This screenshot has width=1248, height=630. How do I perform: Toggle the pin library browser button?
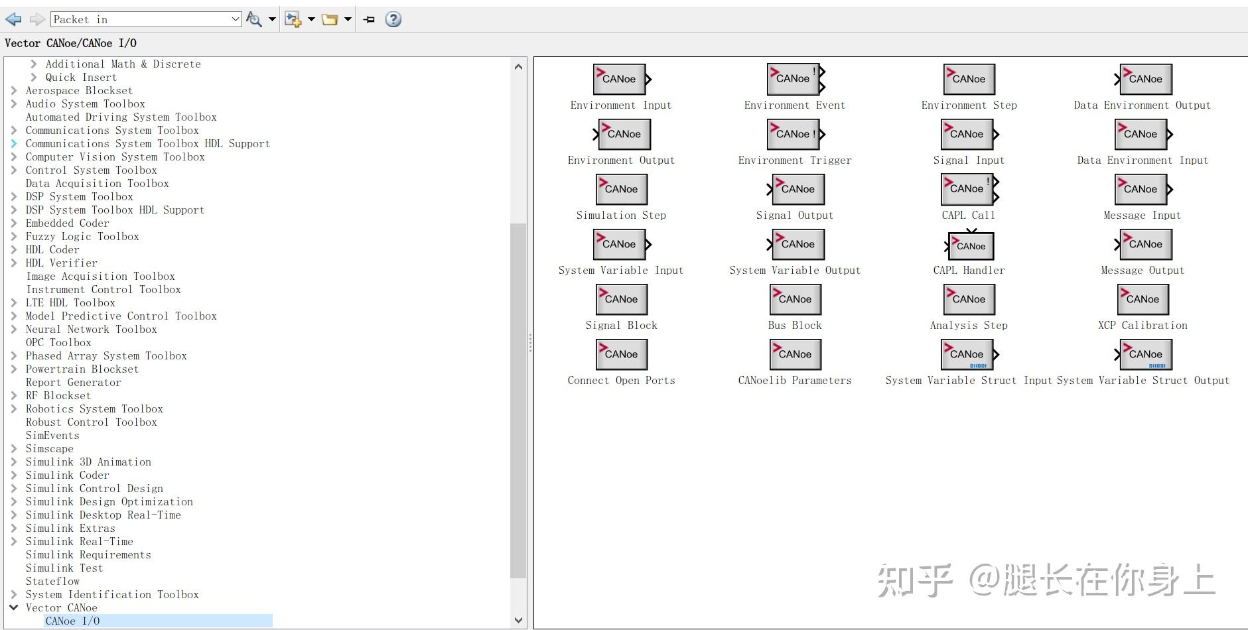tap(368, 19)
